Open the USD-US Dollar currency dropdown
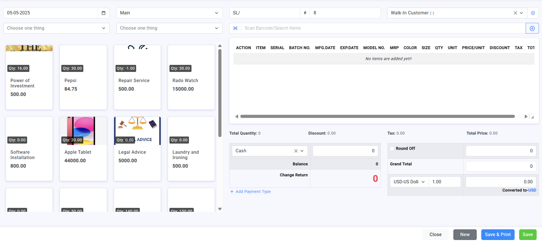 tap(409, 182)
